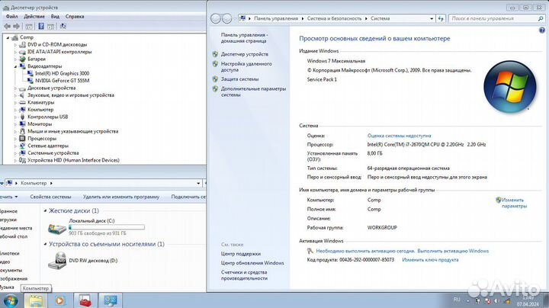This screenshot has width=549, height=308.
Task: Click Удалить или изменить программу in Explorer toolbar
Action: point(121,197)
